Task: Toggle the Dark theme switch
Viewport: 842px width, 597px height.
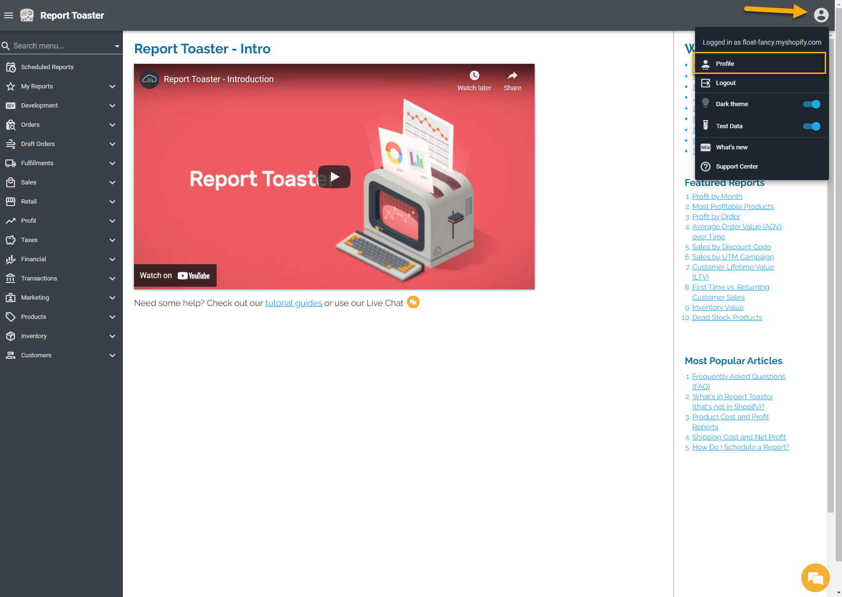Action: coord(811,104)
